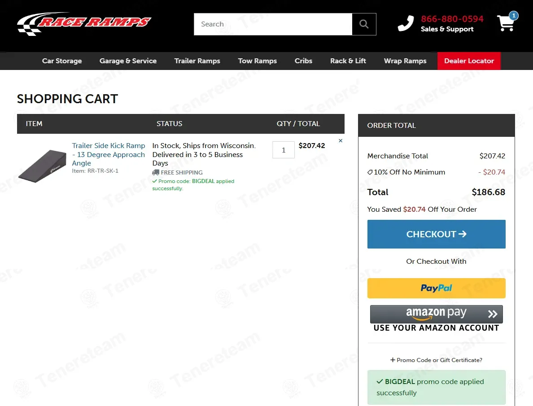Open the Cribs menu item

coord(303,61)
